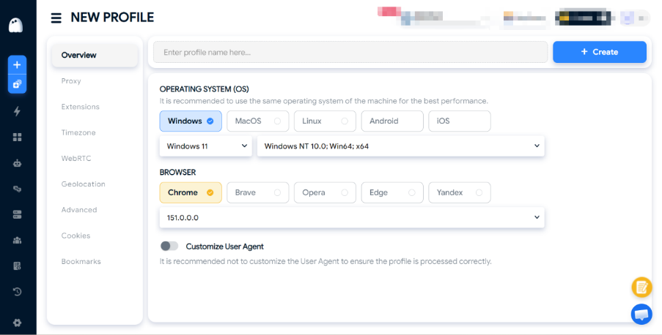Image resolution: width=662 pixels, height=335 pixels.
Task: Open the robot automation sidebar icon
Action: 17,163
